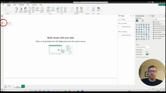Viewport: 166px width, 93px height.
Task: Expand the DIM_DATE table
Action: coord(152,22)
